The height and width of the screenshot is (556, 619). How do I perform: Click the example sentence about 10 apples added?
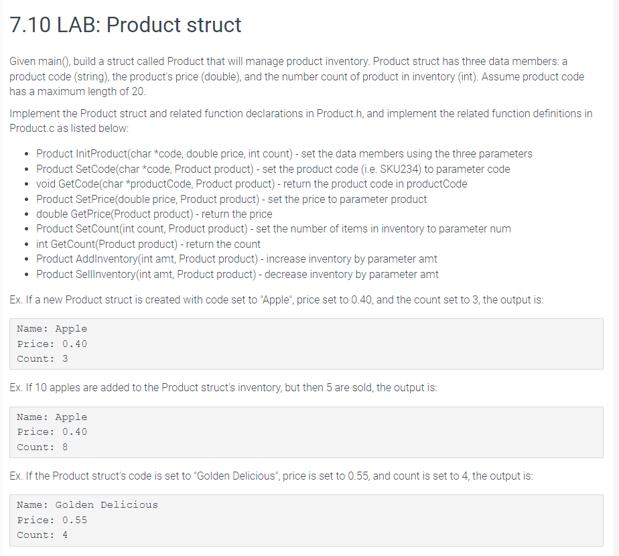tap(224, 388)
